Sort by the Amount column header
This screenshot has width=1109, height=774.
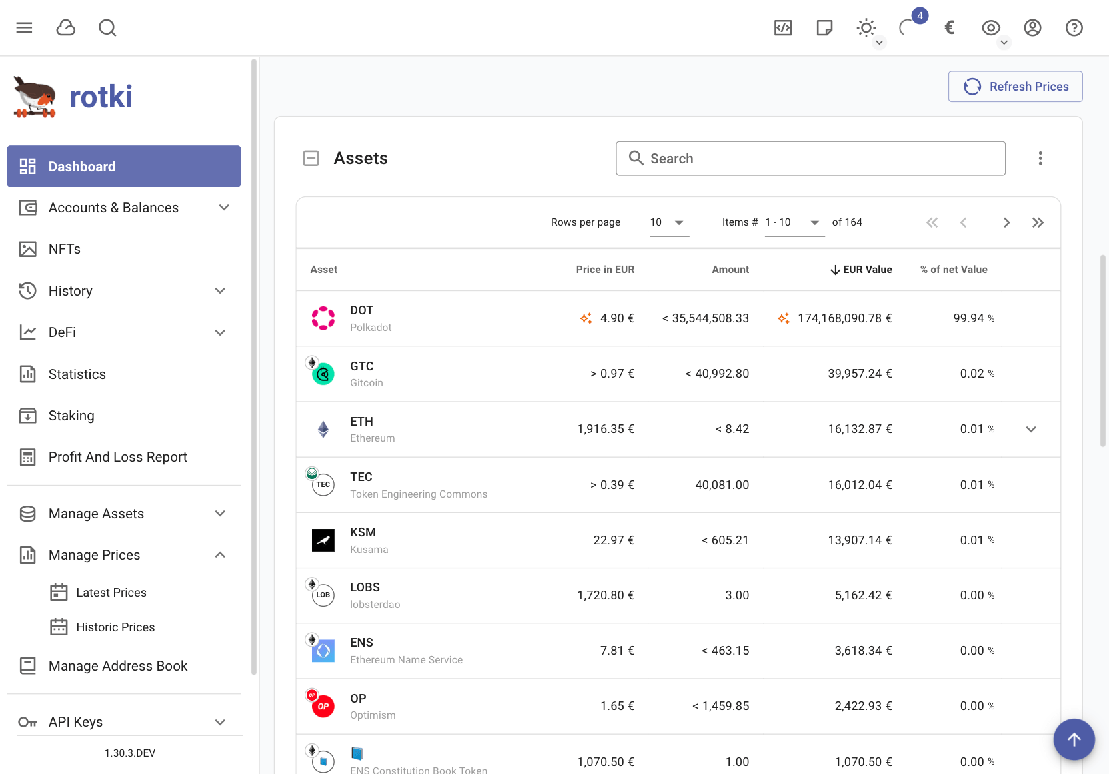click(x=730, y=270)
